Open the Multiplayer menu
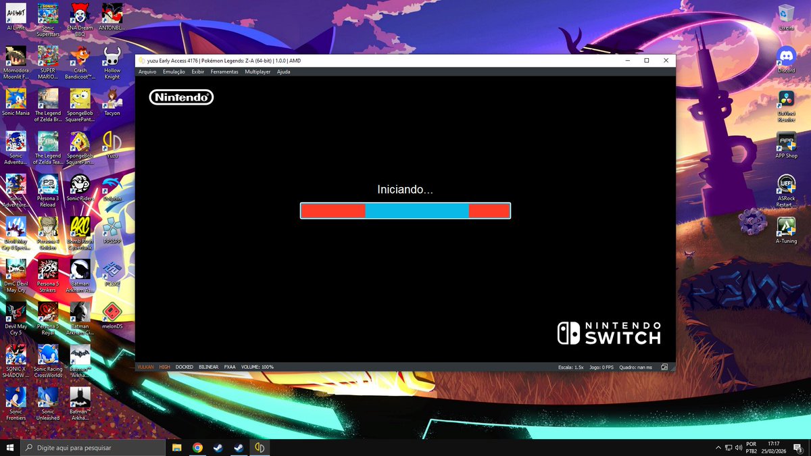811x456 pixels. click(x=257, y=72)
